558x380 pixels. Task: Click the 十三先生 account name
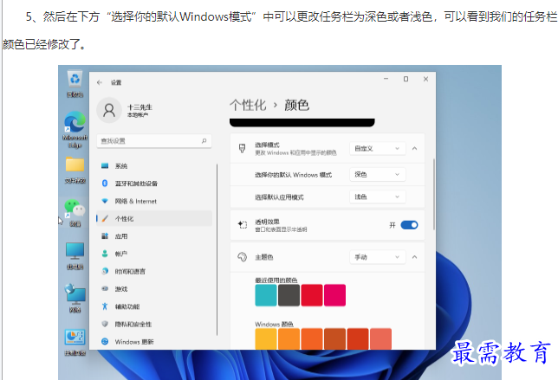139,107
